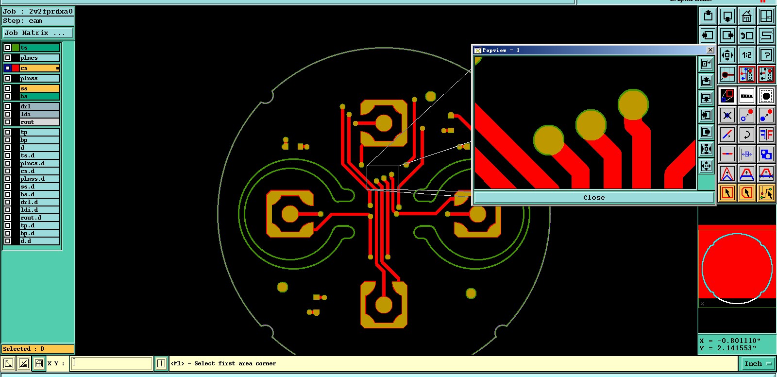Toggle the ts layer checkbox
Viewport: 777px width, 377px height.
(8, 48)
